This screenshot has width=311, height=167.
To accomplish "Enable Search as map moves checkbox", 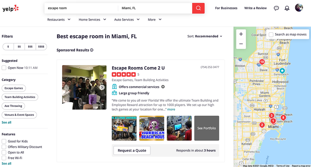I will 271,35.
